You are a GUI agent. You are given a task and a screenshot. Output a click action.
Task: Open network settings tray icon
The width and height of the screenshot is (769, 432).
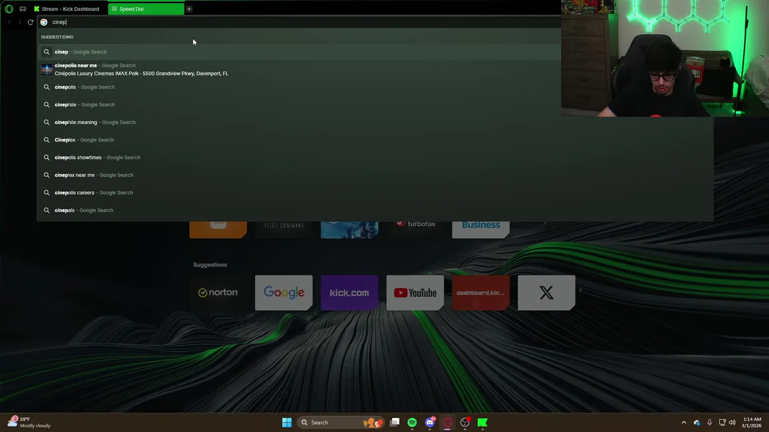[722, 422]
